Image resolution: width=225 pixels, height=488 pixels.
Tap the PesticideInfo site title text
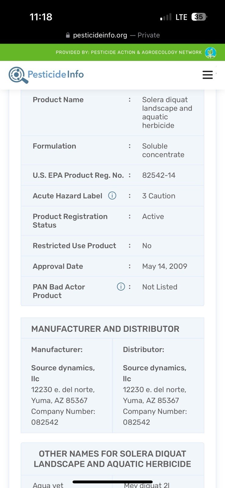(x=55, y=74)
